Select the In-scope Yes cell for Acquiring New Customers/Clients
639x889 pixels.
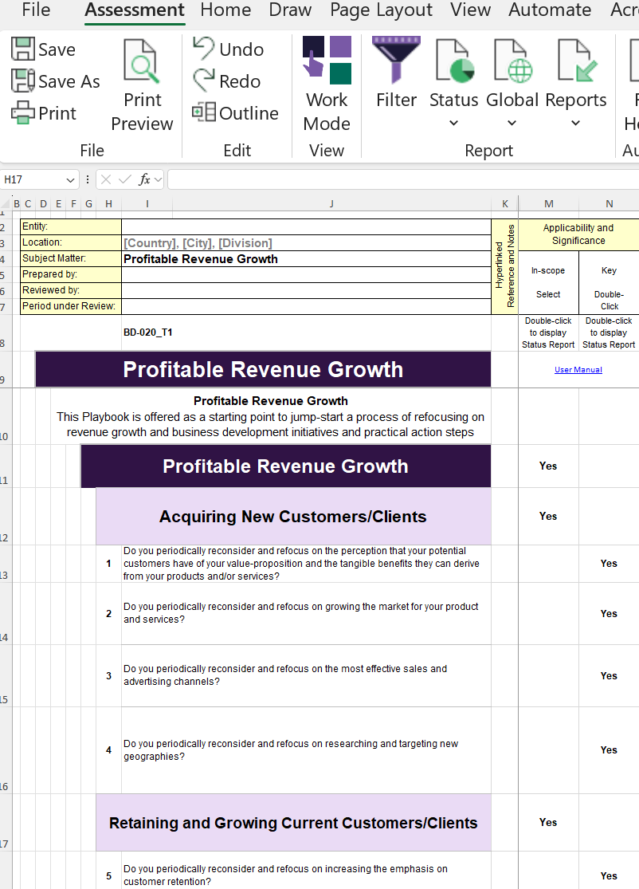(x=548, y=516)
